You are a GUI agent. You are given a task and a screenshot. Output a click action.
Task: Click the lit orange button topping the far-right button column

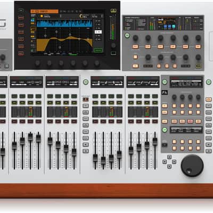(x=208, y=99)
